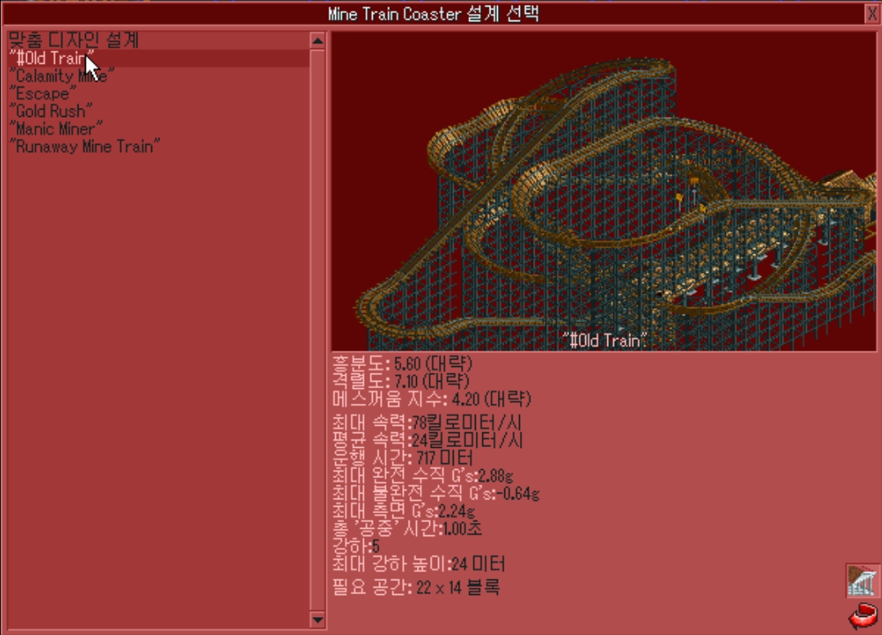This screenshot has height=635, width=882.
Task: Select the "Manic Miner" design
Action: [x=159, y=129]
